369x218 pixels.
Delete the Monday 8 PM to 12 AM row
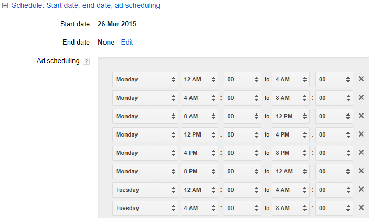pyautogui.click(x=361, y=171)
